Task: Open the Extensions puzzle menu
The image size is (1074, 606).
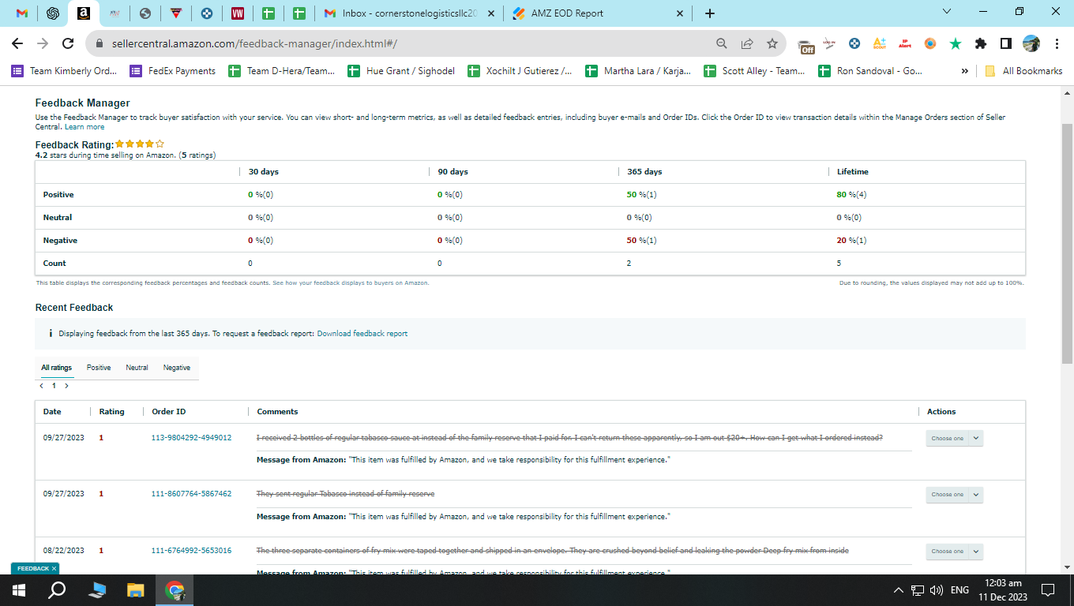Action: pyautogui.click(x=981, y=43)
